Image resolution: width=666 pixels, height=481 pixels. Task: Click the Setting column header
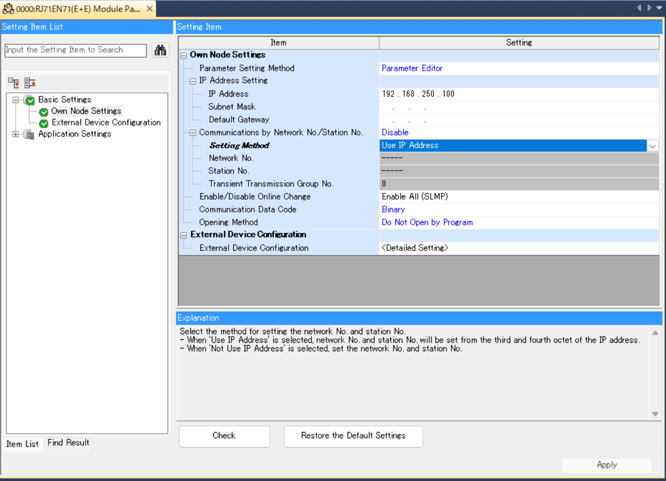(x=519, y=43)
